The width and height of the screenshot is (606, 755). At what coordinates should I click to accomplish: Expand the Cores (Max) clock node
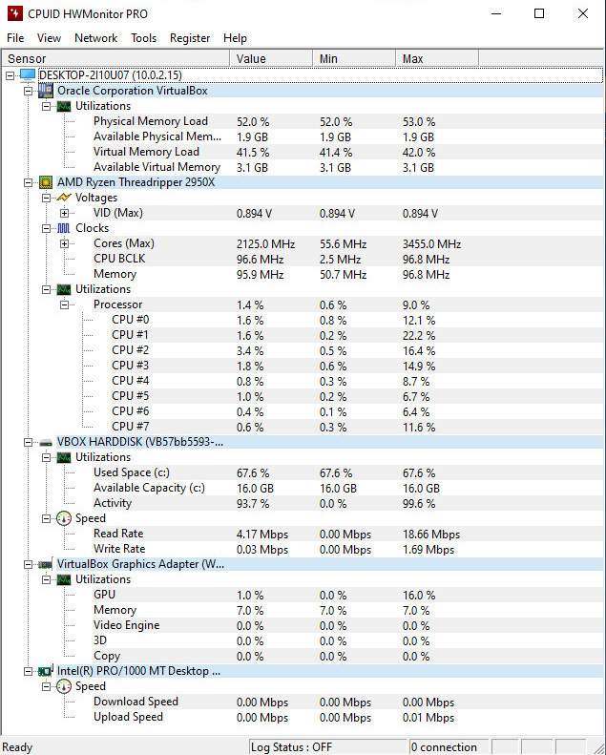(64, 243)
